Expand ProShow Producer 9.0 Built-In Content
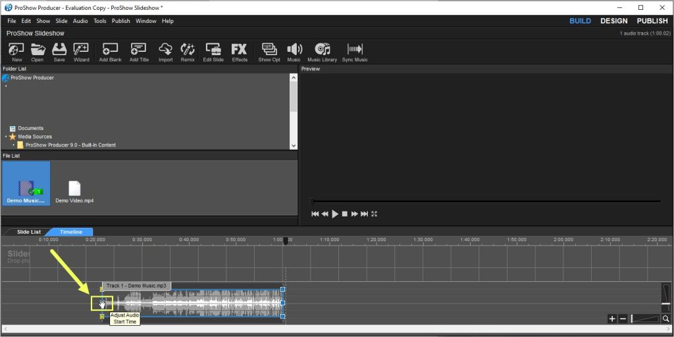Viewport: 674px width, 337px height. point(13,145)
